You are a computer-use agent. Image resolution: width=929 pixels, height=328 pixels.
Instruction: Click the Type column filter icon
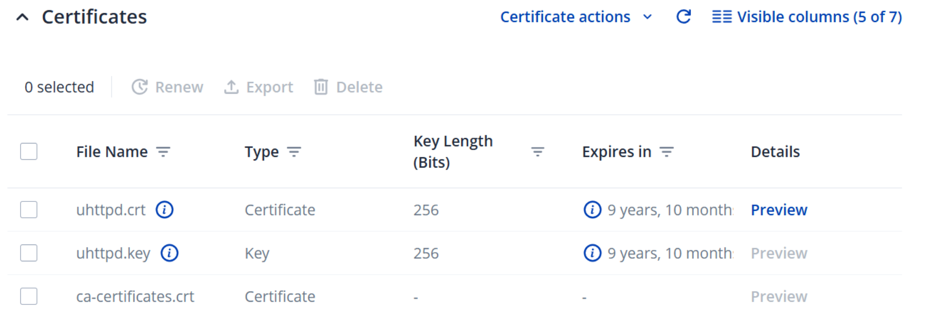(x=294, y=152)
